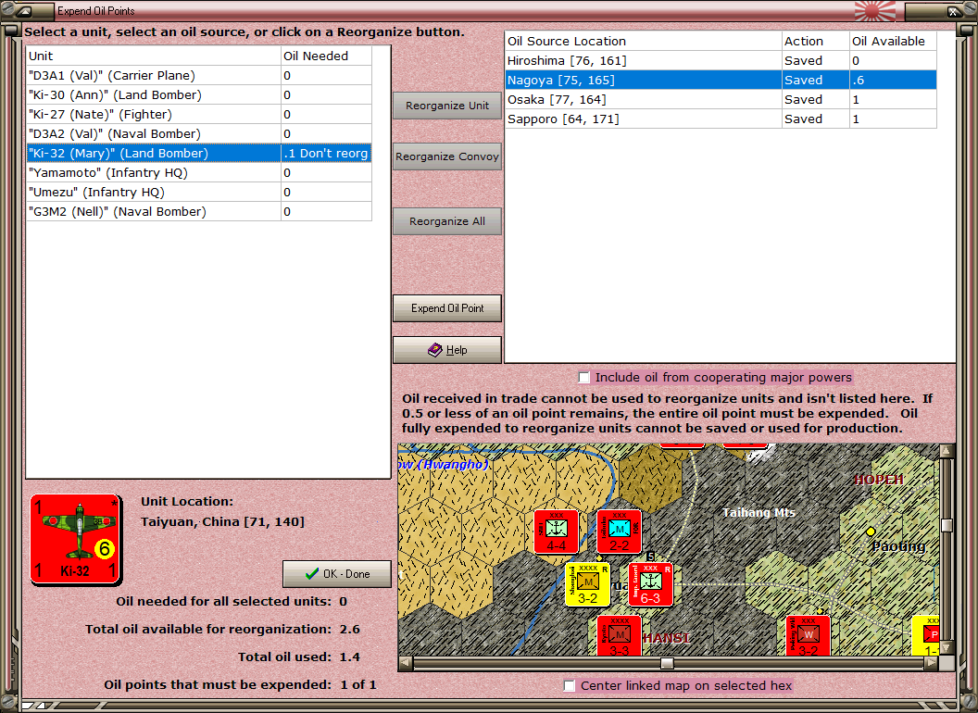Viewport: 978px width, 713px height.
Task: Click the Expend Oil Point button
Action: pos(447,308)
